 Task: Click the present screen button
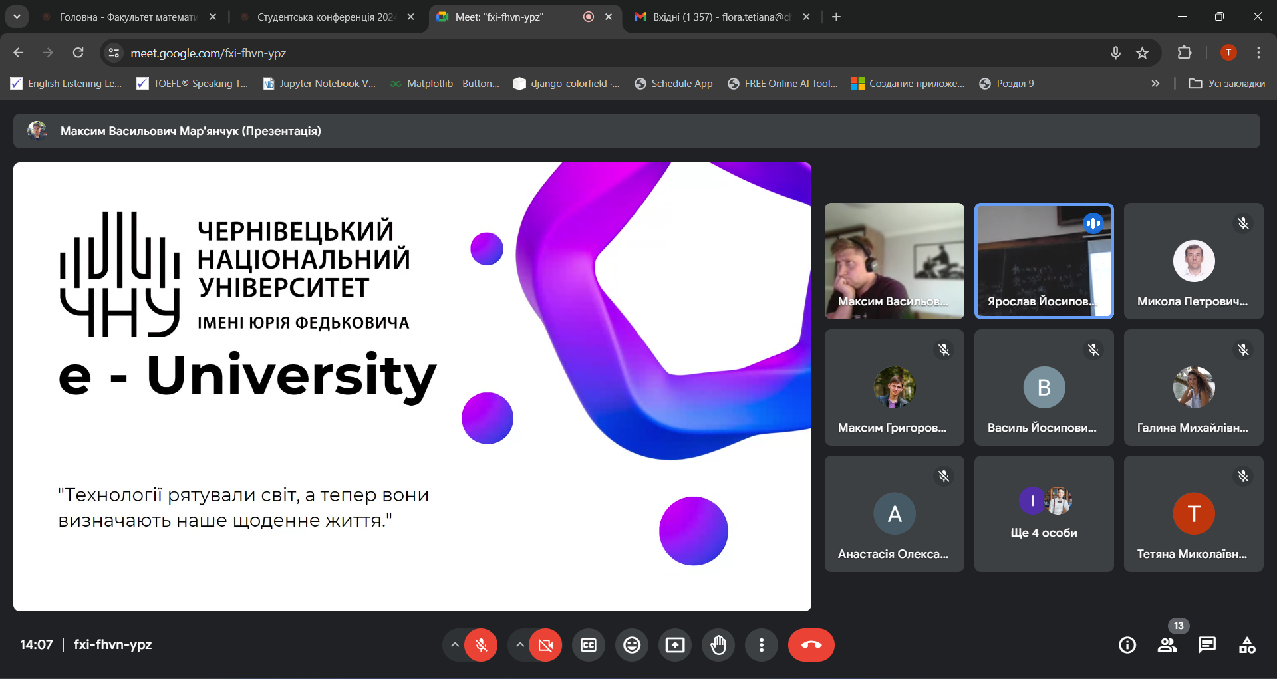pyautogui.click(x=675, y=645)
